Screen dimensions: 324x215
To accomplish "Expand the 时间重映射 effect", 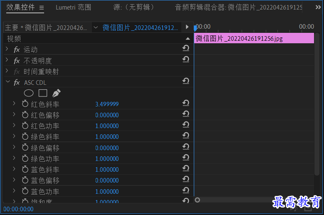I will point(7,71).
